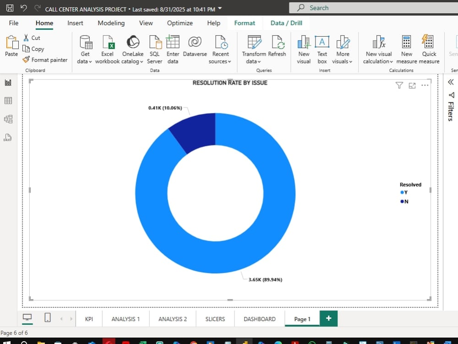Switch to the Modeling ribbon tab

pos(111,23)
